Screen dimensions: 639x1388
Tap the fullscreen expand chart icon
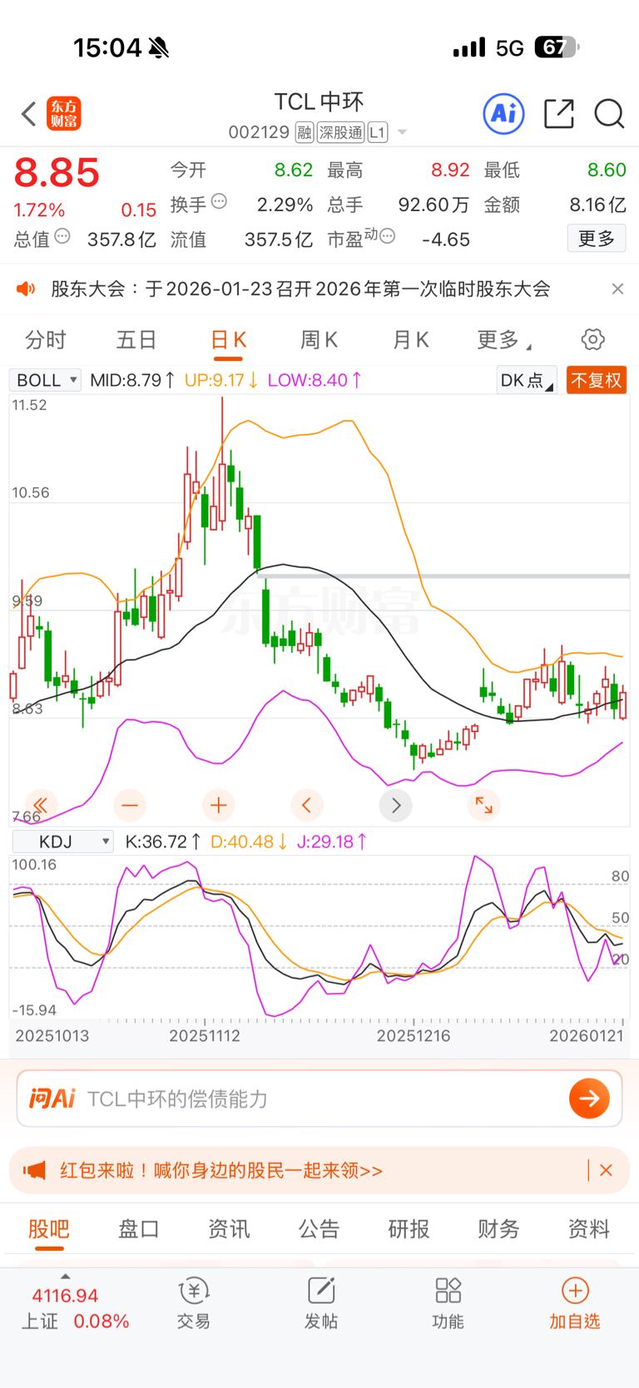click(484, 805)
